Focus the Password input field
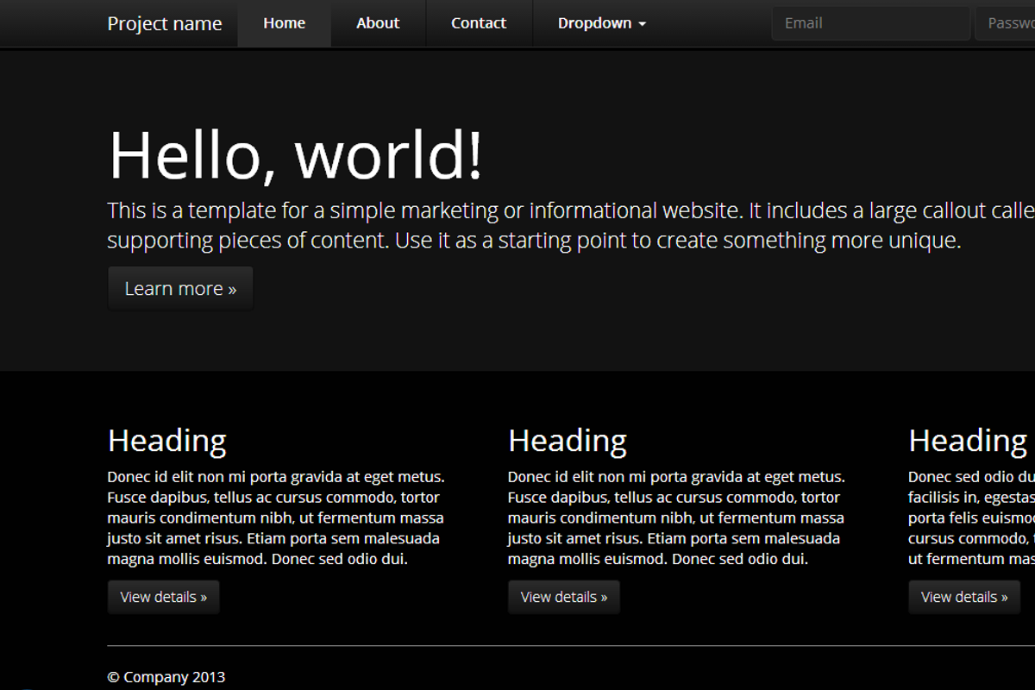1035x690 pixels. (1009, 23)
